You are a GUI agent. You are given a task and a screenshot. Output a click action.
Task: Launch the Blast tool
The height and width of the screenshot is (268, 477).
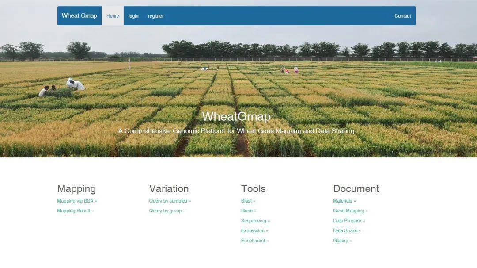(x=248, y=201)
